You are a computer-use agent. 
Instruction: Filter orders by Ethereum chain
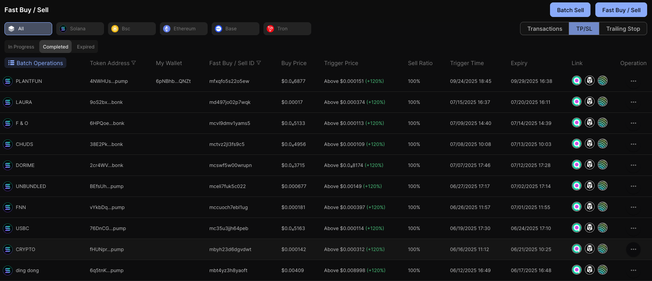[x=184, y=29]
